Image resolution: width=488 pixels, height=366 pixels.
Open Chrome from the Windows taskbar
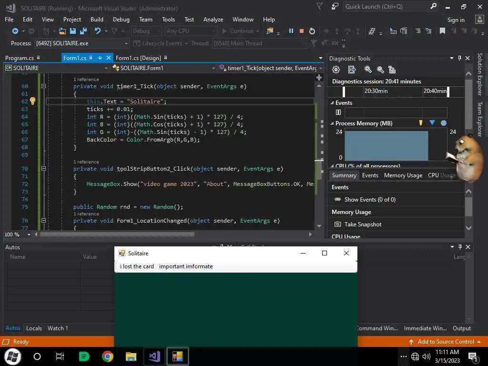tap(108, 356)
